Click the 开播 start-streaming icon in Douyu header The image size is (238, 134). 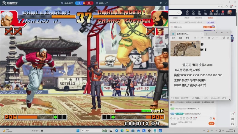(x=205, y=13)
